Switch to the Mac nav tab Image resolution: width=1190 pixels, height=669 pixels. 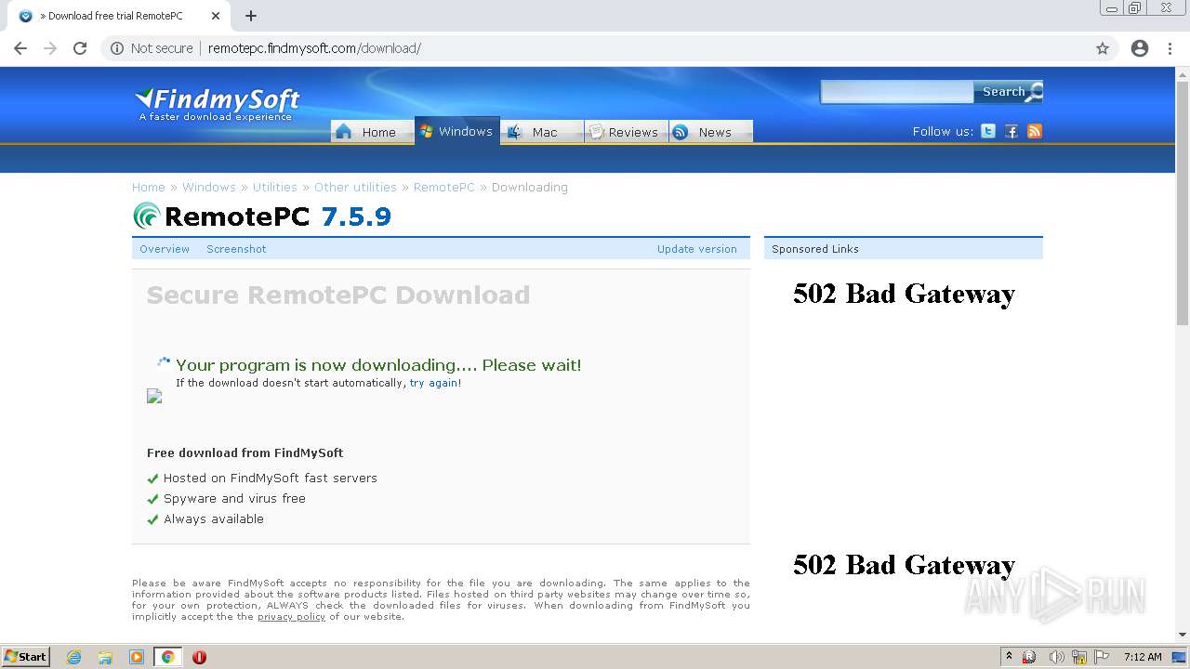pos(542,132)
